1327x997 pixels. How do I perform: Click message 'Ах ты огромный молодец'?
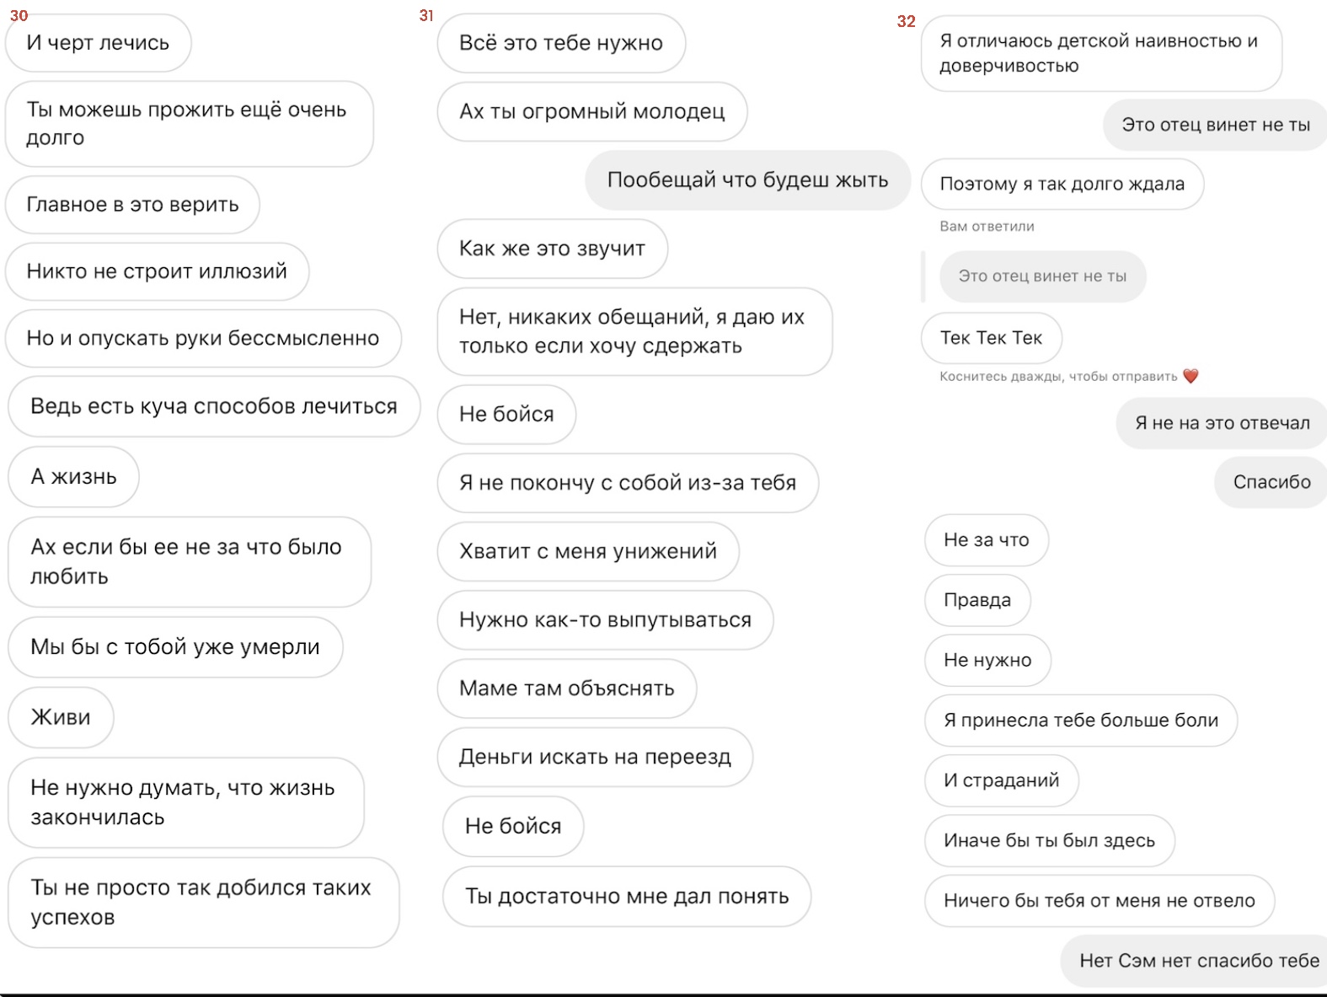pyautogui.click(x=591, y=111)
